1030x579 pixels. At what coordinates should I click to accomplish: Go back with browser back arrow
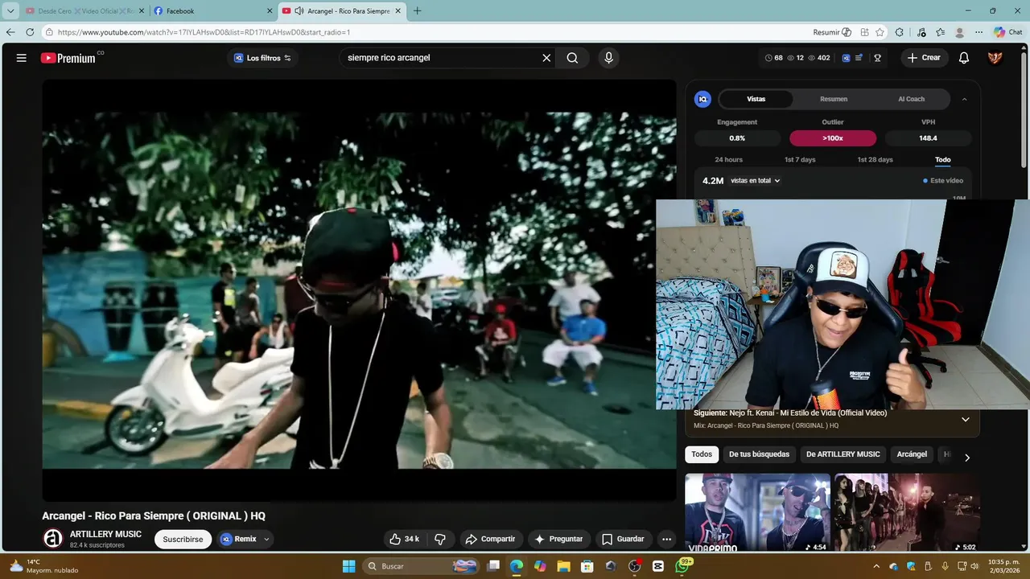pos(10,32)
